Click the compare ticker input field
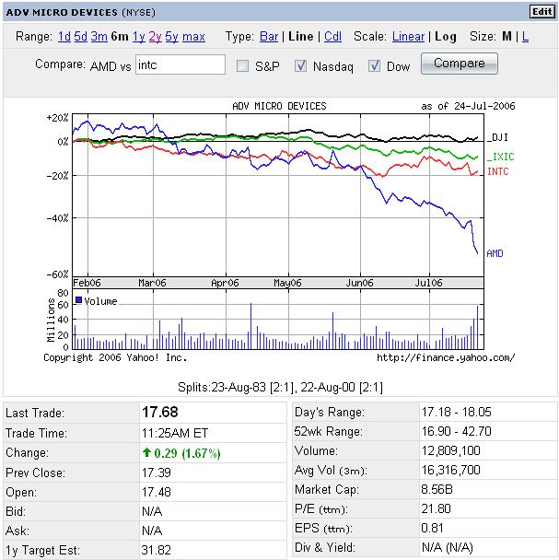The image size is (559, 560). pyautogui.click(x=181, y=64)
